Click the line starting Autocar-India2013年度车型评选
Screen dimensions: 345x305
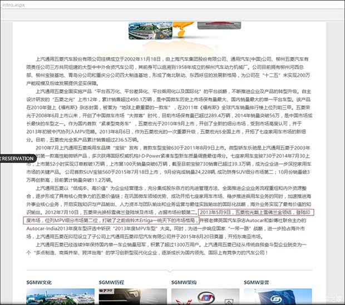pyautogui.click(x=165, y=228)
